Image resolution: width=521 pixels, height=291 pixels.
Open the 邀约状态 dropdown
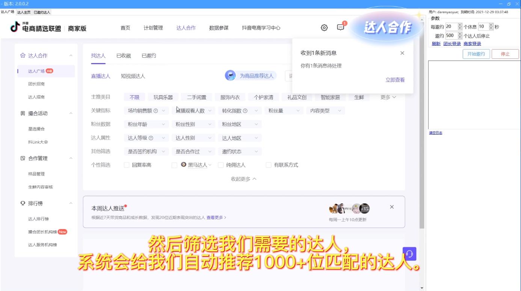point(240,151)
